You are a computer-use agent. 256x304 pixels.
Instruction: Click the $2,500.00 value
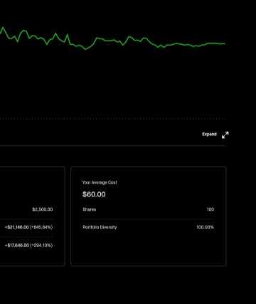[43, 209]
